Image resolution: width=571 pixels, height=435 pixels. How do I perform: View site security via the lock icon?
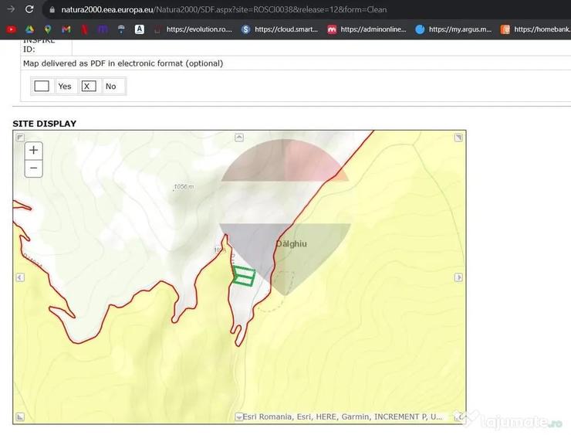(52, 9)
